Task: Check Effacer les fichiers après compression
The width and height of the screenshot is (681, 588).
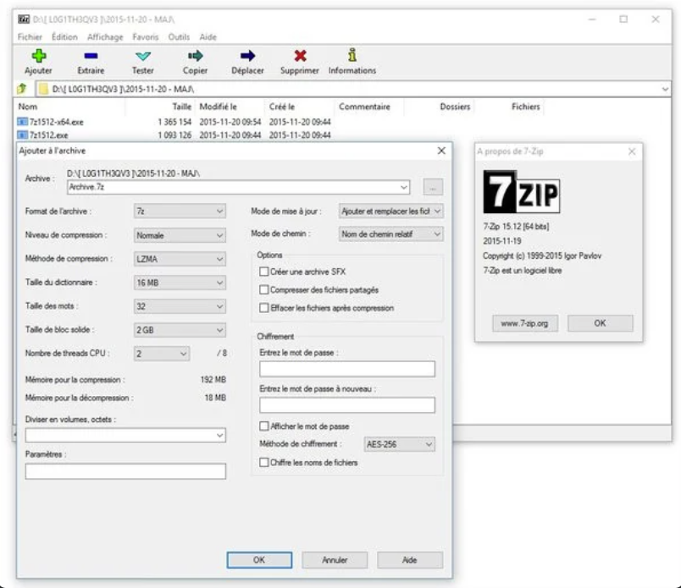Action: coord(263,308)
